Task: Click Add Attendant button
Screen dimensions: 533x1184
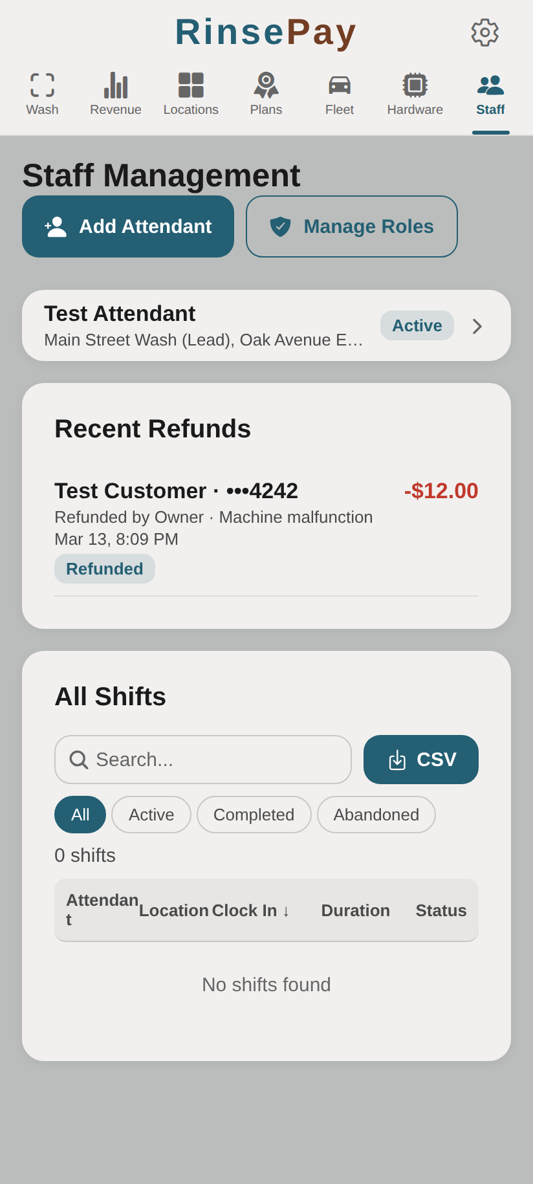Action: coord(128,226)
